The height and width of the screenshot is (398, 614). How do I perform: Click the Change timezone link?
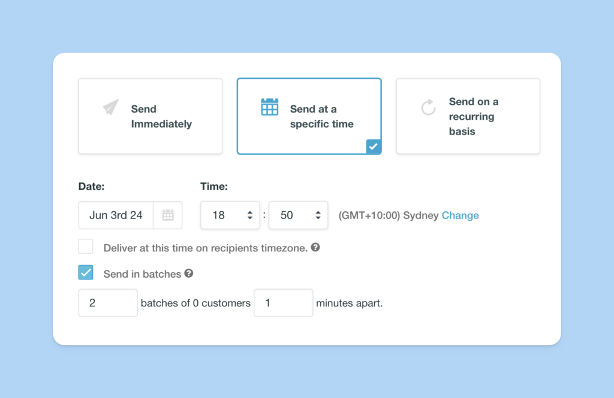click(x=460, y=215)
